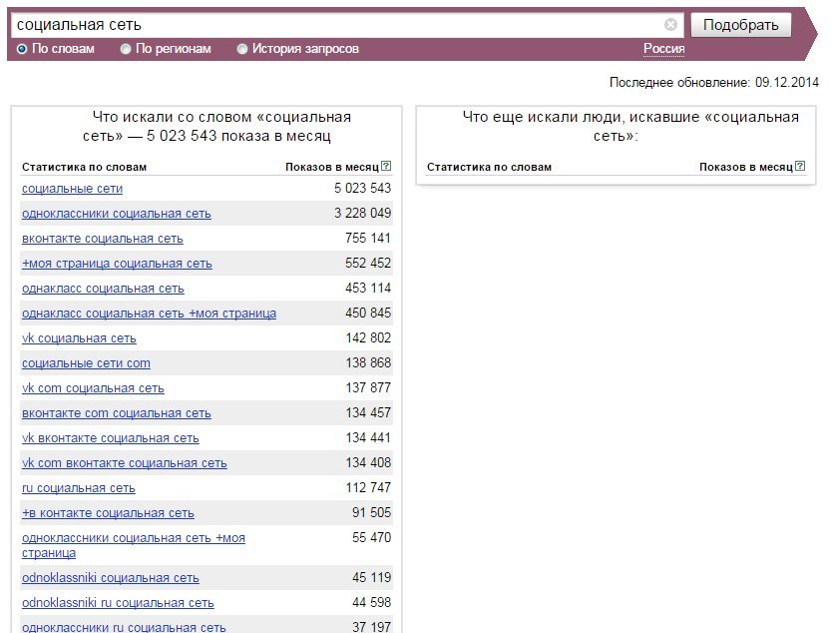Open odnoklassniki ru социальная сеть link
831x633 pixels.
118,602
